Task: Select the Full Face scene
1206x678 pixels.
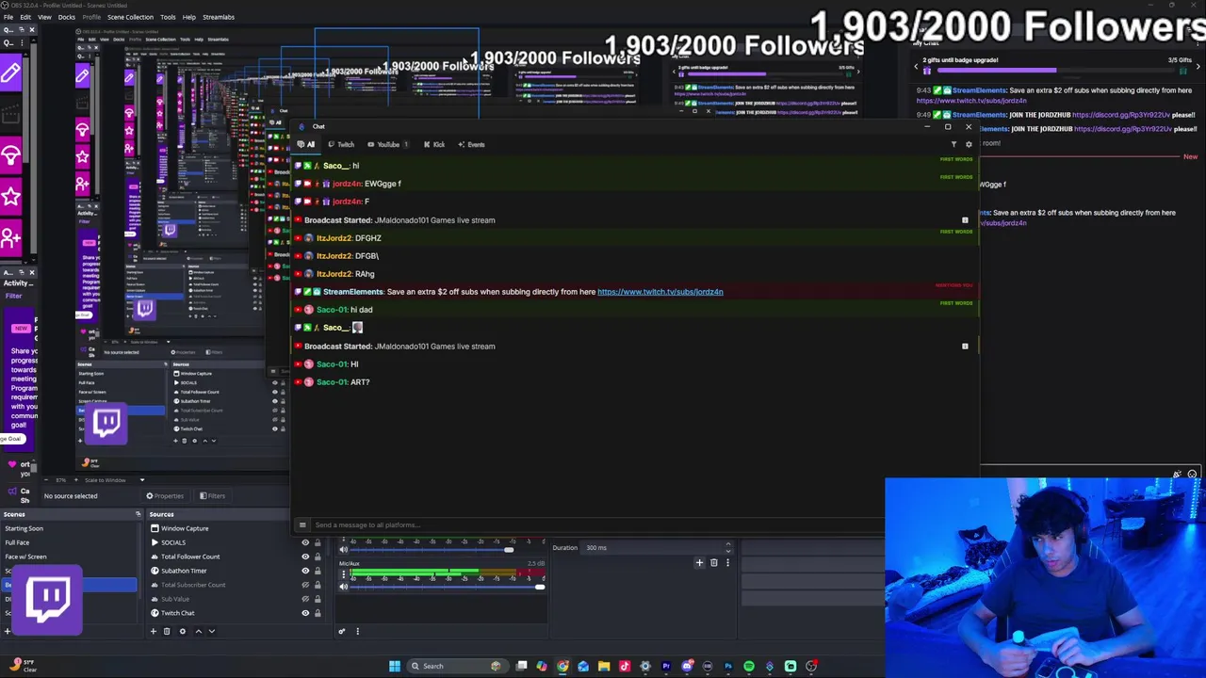Action: click(x=18, y=542)
